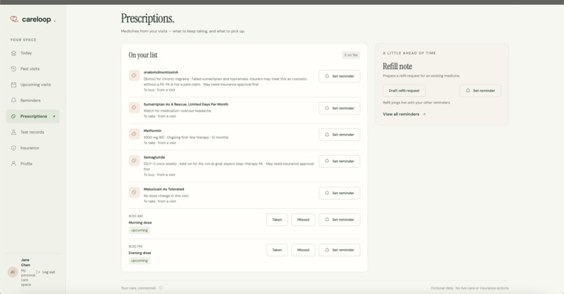This screenshot has width=564, height=294.
Task: Open the Insurance page
Action: (33, 148)
